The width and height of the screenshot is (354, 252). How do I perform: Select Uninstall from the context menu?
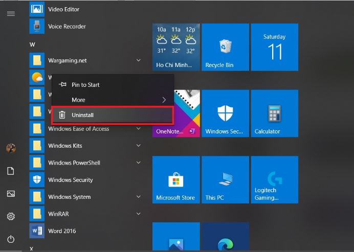(x=113, y=115)
